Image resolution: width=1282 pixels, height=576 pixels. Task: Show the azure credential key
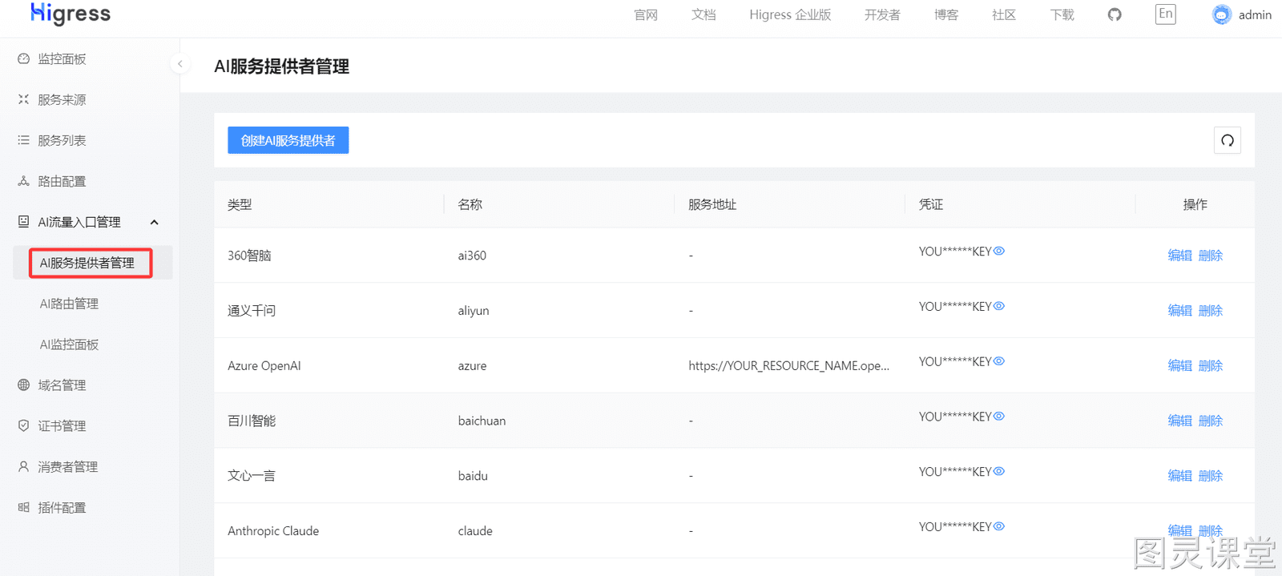pos(999,361)
